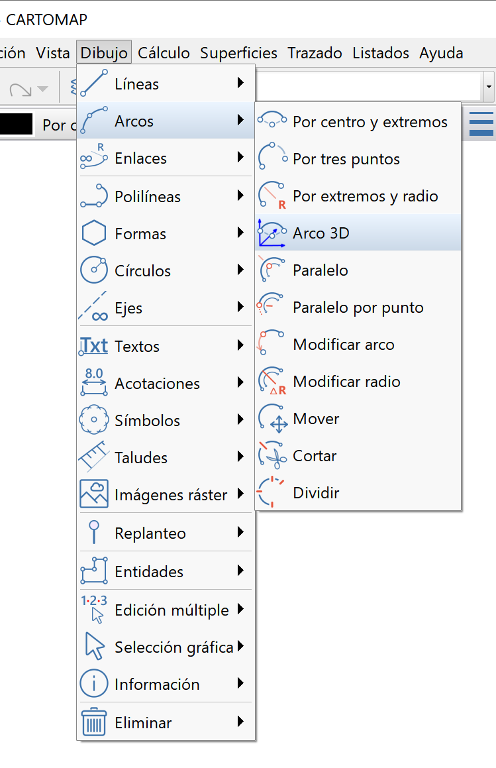The image size is (496, 768).
Task: Open the Listados menu
Action: tap(381, 52)
